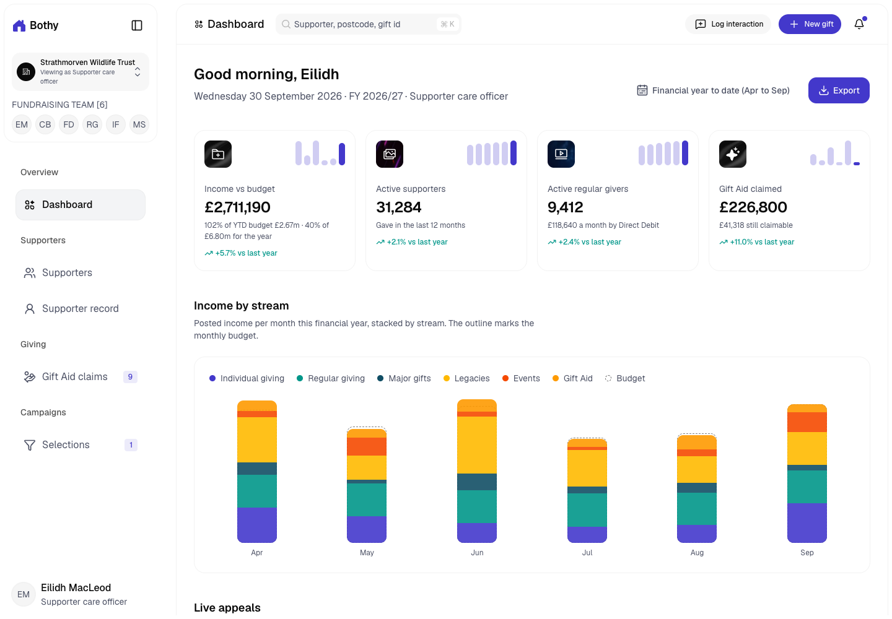
Task: Toggle Regular giving legend series
Action: click(331, 378)
